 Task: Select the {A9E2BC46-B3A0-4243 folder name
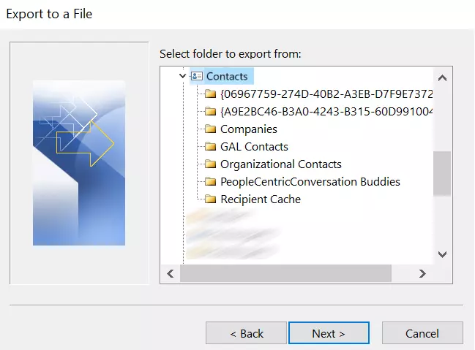tap(326, 112)
